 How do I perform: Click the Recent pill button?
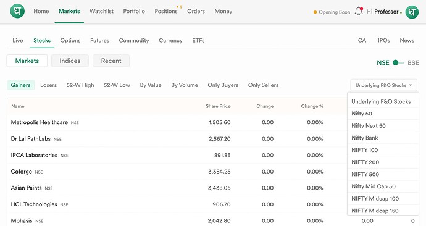(x=111, y=61)
